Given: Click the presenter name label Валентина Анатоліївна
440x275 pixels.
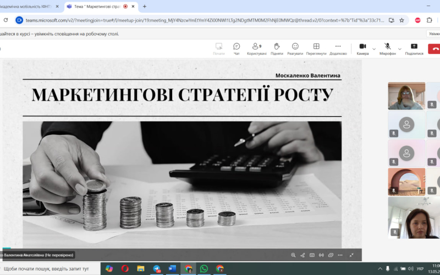Looking at the screenshot, I should tap(37, 255).
